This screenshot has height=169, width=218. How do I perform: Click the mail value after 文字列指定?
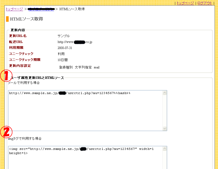[x=97, y=68]
